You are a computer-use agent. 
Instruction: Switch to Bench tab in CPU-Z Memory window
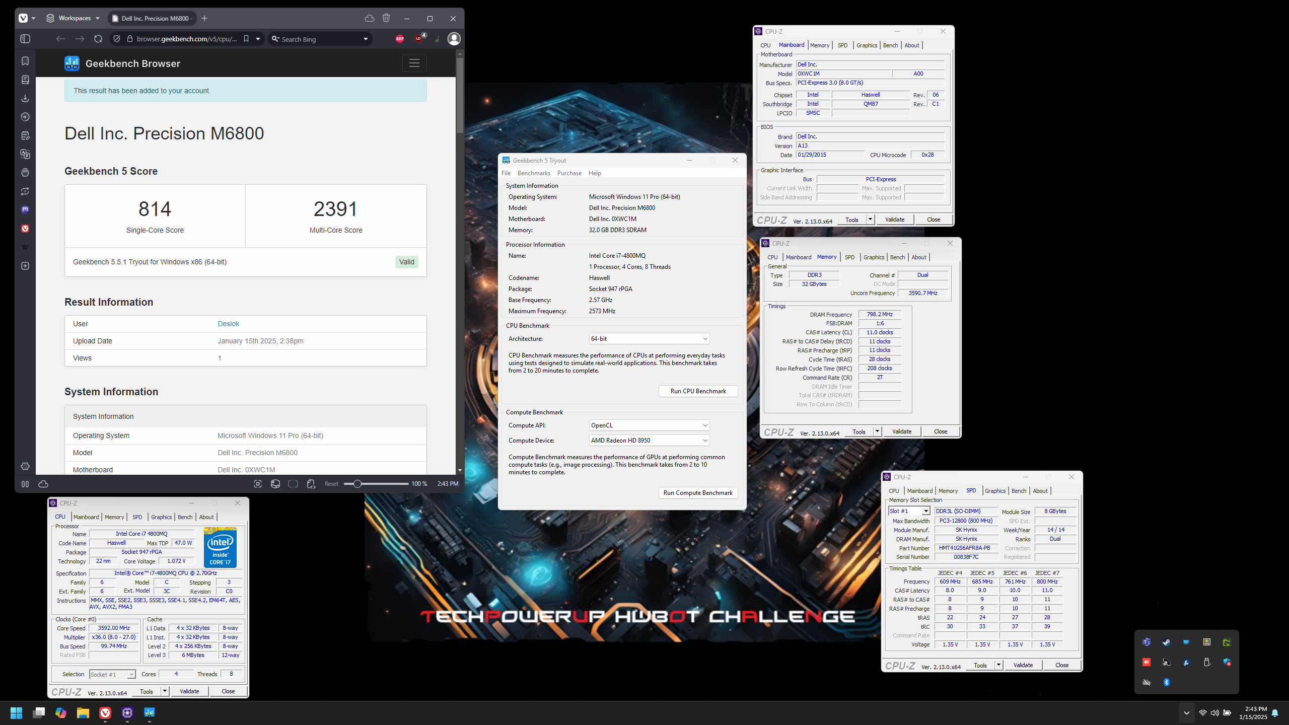tap(897, 257)
